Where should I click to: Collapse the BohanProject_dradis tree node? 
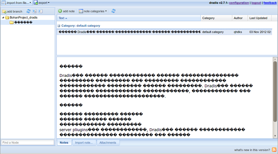tap(3, 17)
